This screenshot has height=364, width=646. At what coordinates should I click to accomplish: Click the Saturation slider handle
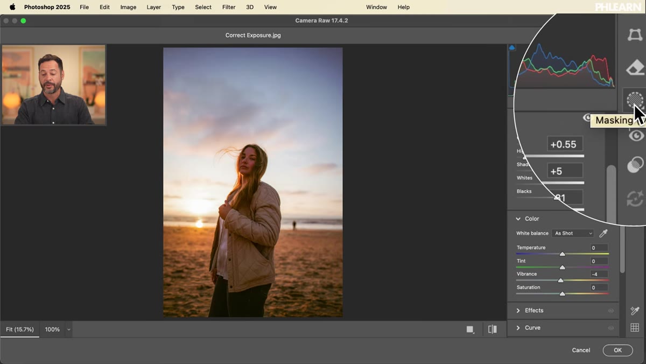click(x=562, y=293)
